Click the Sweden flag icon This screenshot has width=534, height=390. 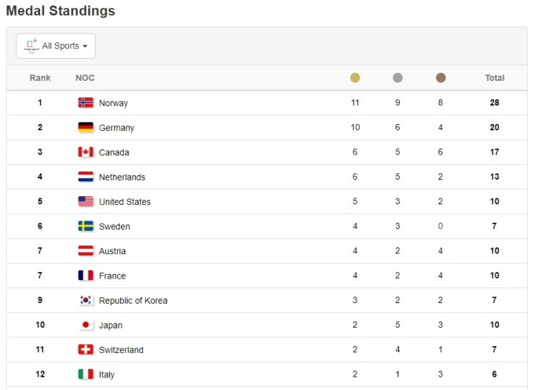[86, 227]
